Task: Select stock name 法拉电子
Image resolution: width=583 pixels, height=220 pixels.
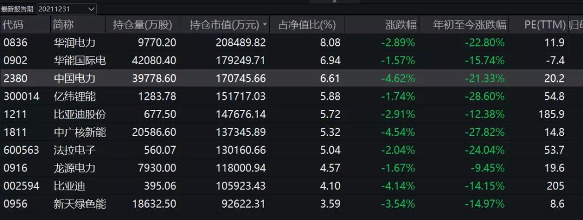Action: (74, 150)
